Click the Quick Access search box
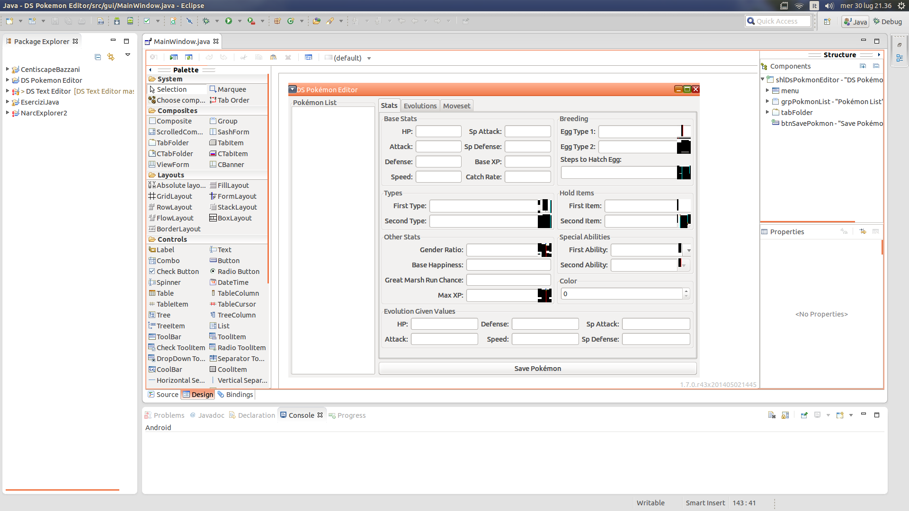909x511 pixels. [x=778, y=21]
